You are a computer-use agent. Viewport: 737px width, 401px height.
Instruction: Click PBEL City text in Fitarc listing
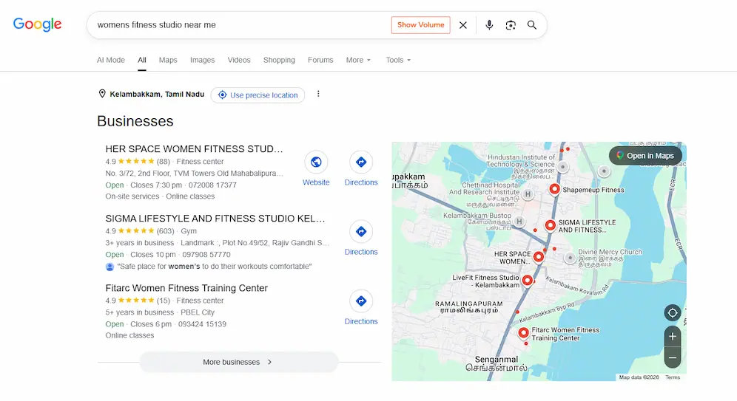click(x=198, y=312)
